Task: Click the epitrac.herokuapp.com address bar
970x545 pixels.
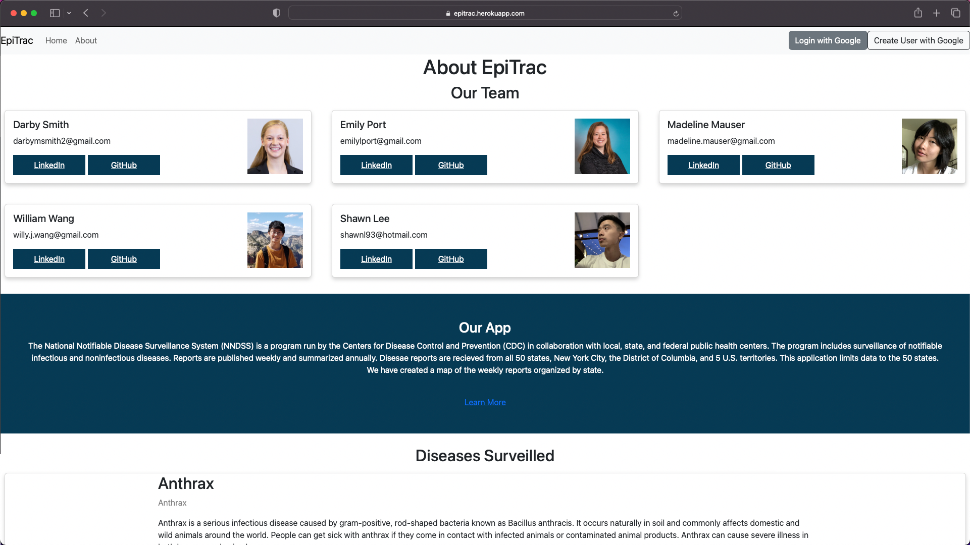Action: pyautogui.click(x=485, y=13)
